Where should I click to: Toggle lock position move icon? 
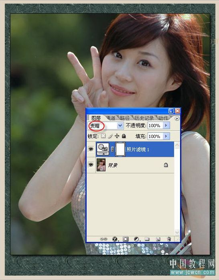[x=117, y=136]
